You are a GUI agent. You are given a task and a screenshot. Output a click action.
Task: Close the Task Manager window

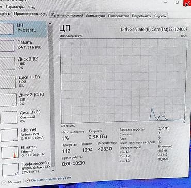tap(187, 3)
